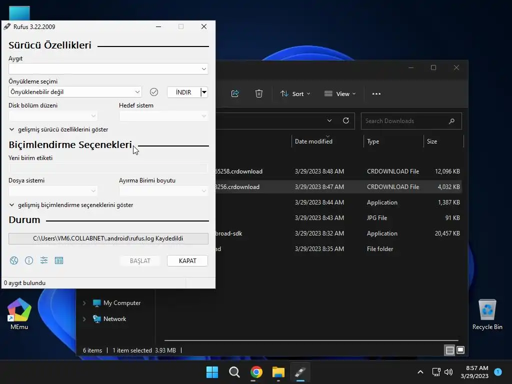Open network status tray icon
Screen dimensions: 512x384
pyautogui.click(x=436, y=372)
